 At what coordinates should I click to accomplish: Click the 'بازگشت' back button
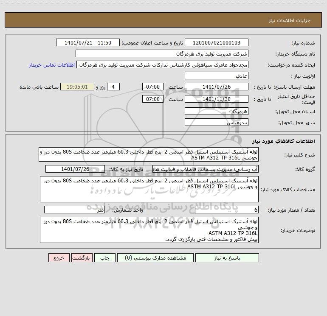click(x=82, y=257)
